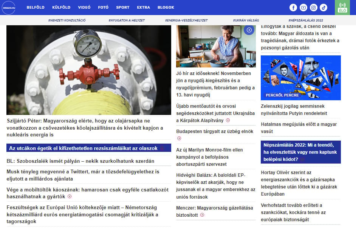This screenshot has width=356, height=228.
Task: Open pozsonyi gázolás tragédia article
Action: tap(300, 38)
